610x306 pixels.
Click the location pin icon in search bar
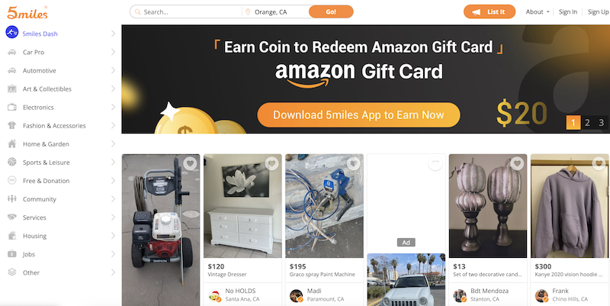pos(247,12)
